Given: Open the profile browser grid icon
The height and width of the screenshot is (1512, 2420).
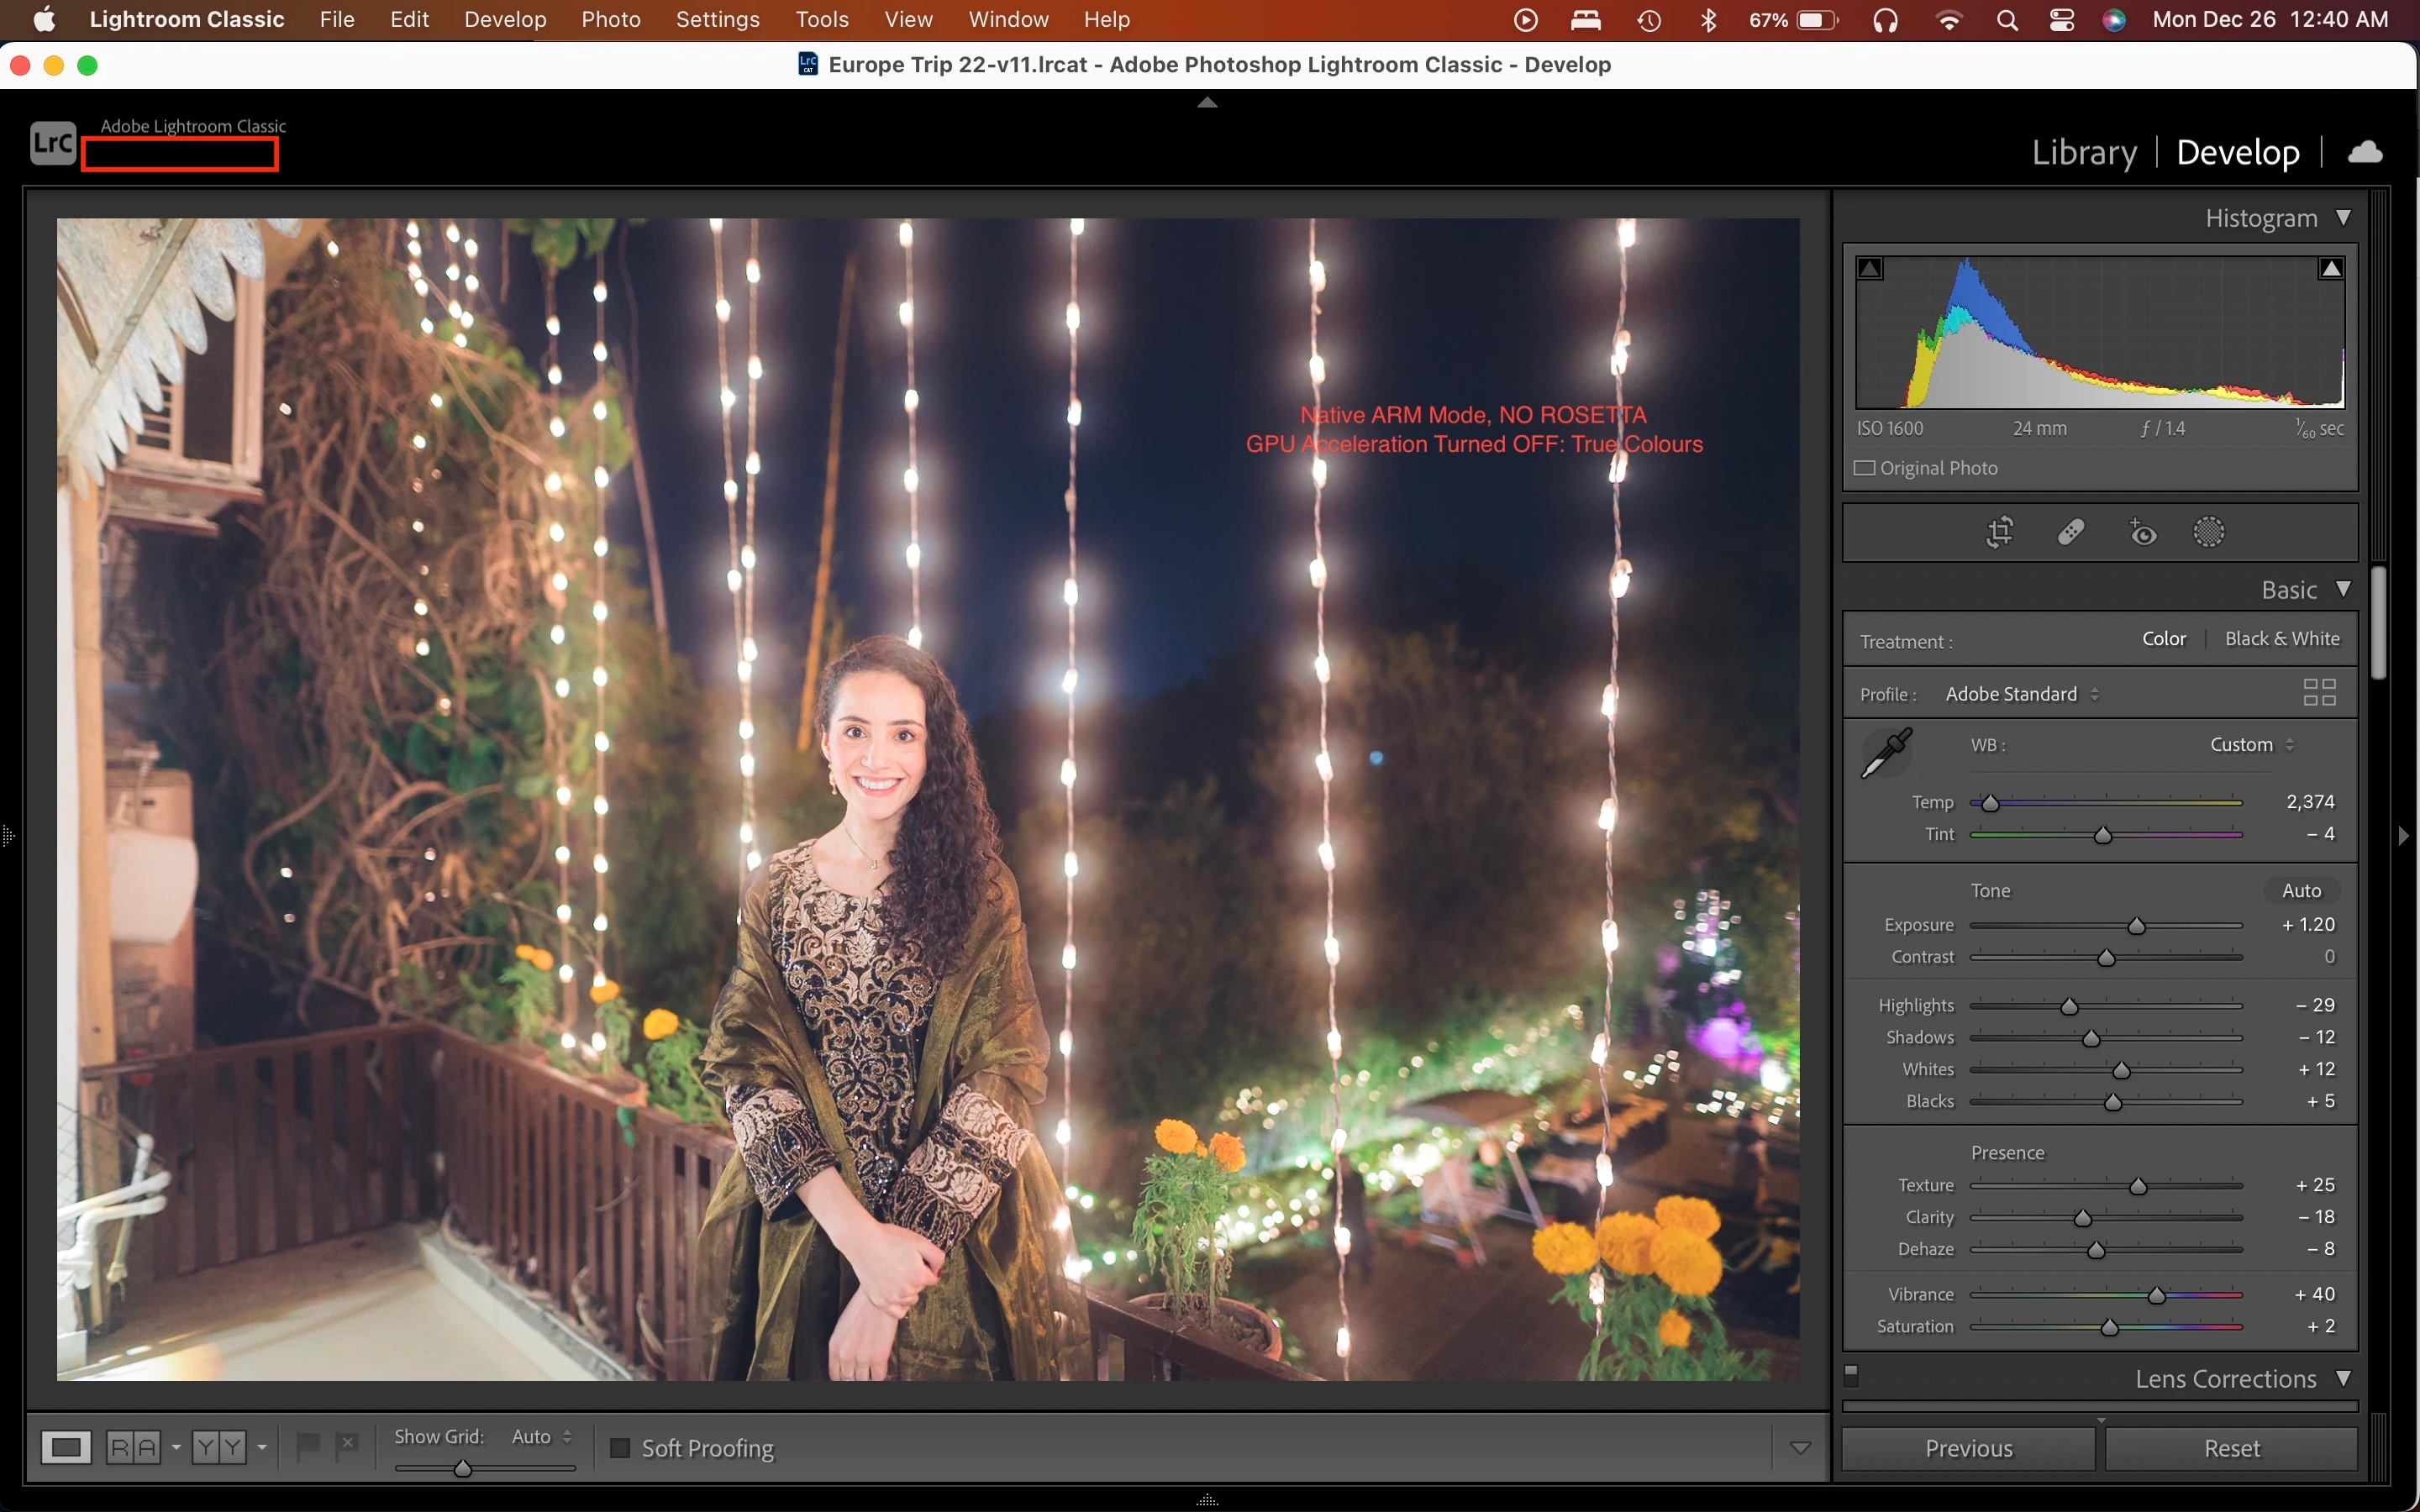Looking at the screenshot, I should [x=2319, y=692].
